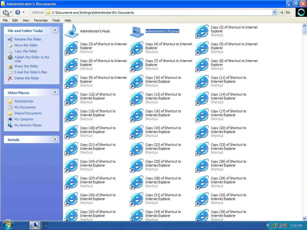Click the My Computer icon in Other Places

(x=10, y=119)
